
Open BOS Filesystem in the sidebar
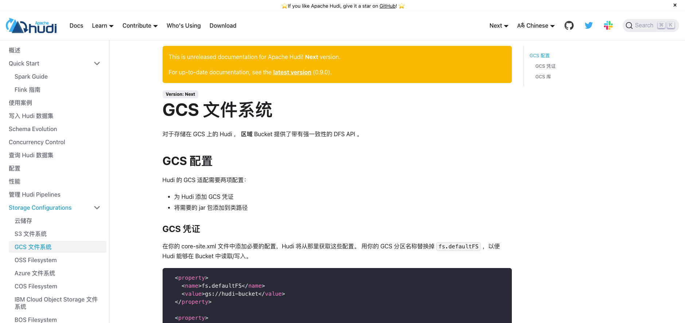click(x=36, y=320)
